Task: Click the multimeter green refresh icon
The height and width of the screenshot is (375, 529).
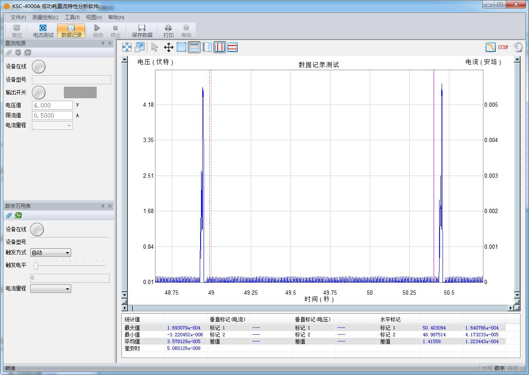Action: [18, 216]
